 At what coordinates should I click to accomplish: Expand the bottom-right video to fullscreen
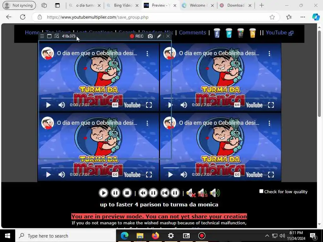[x=271, y=175]
